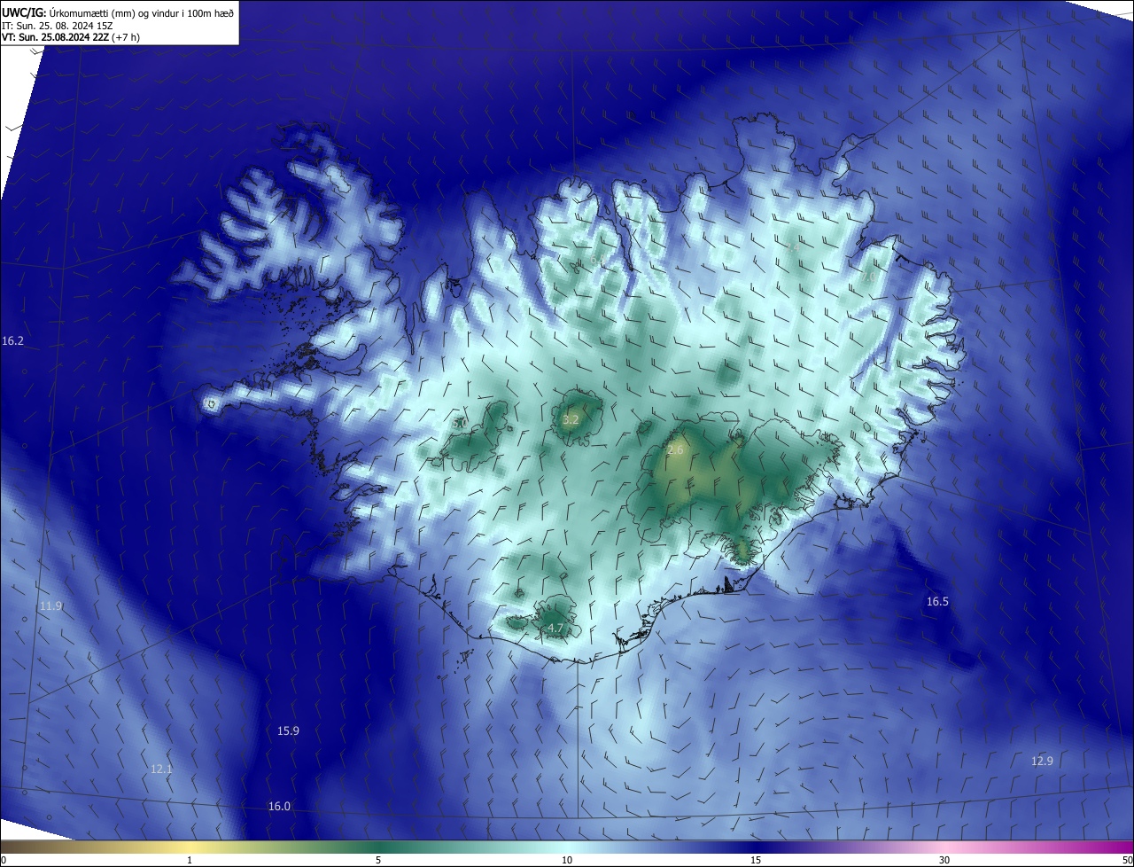Click the "50" tick on the color scale
1134x867 pixels.
click(x=1128, y=861)
